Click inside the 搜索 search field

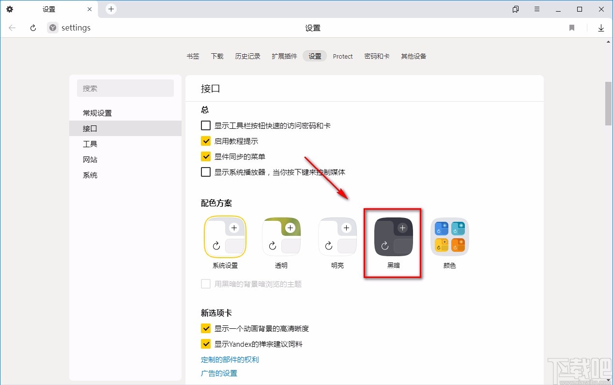coord(125,88)
